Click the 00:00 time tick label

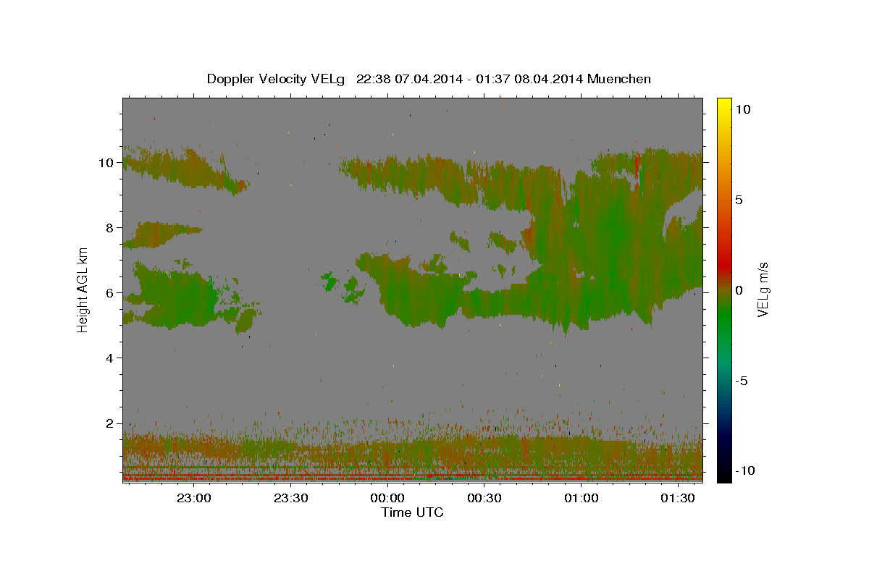coord(387,498)
